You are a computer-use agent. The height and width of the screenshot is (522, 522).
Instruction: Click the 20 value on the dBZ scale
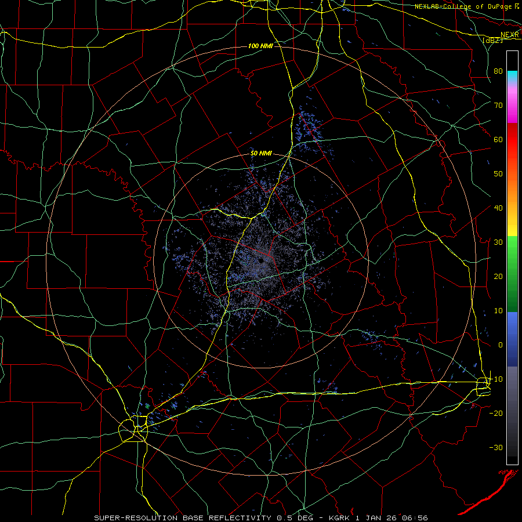coord(498,276)
